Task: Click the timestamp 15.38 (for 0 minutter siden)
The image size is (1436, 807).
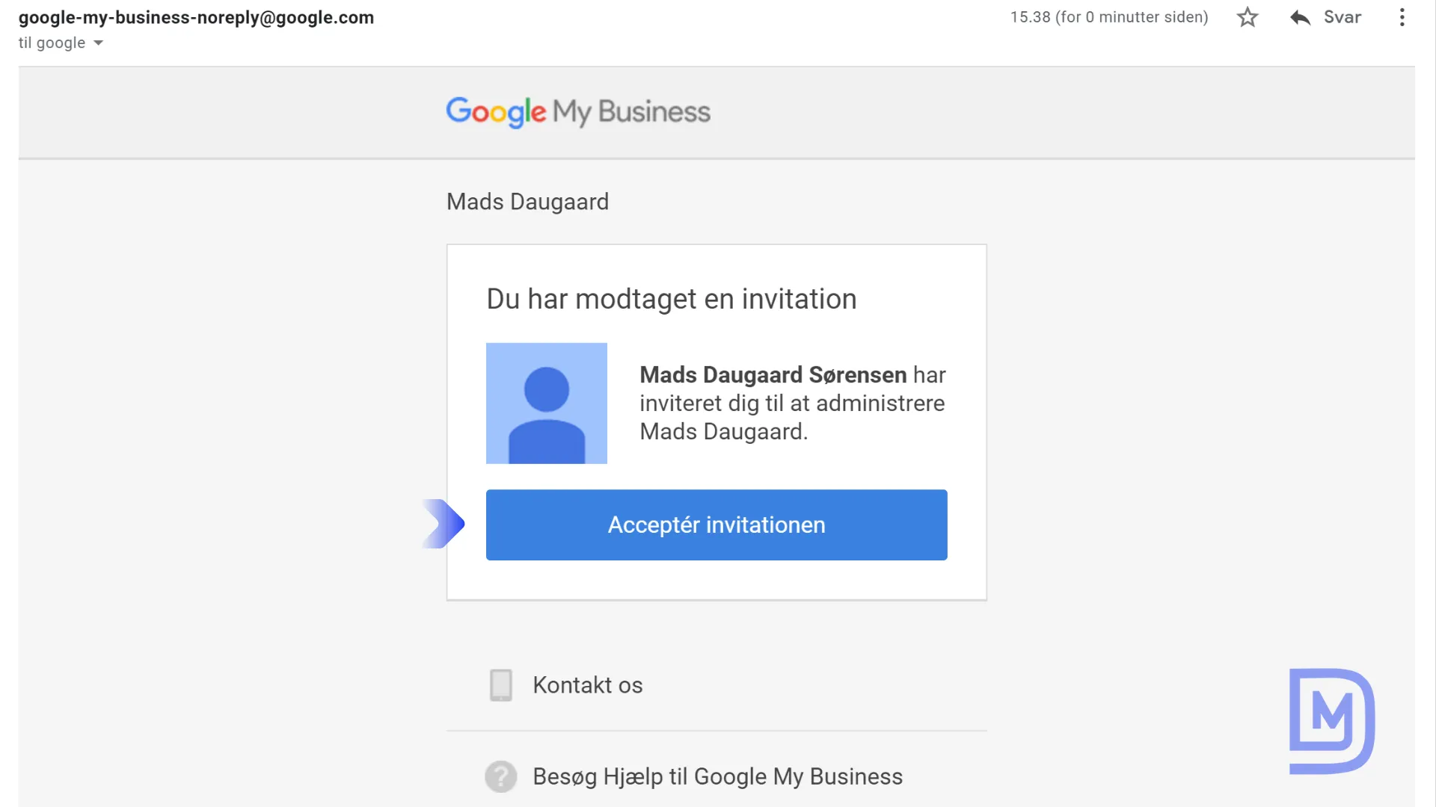Action: coord(1109,17)
